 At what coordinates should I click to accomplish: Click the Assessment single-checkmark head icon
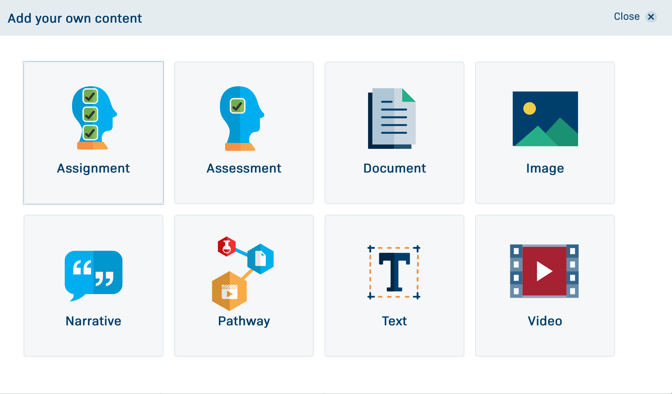[241, 118]
